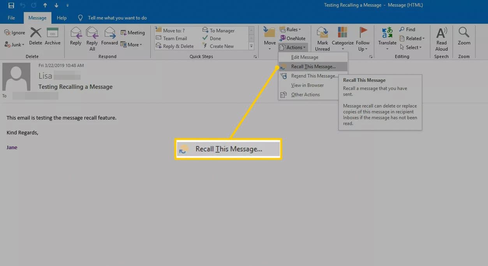Archive this message using the Archive icon
The width and height of the screenshot is (488, 266).
coord(52,33)
